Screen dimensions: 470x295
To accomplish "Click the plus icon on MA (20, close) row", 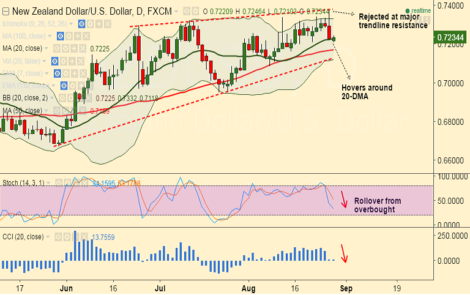I will click(x=74, y=48).
